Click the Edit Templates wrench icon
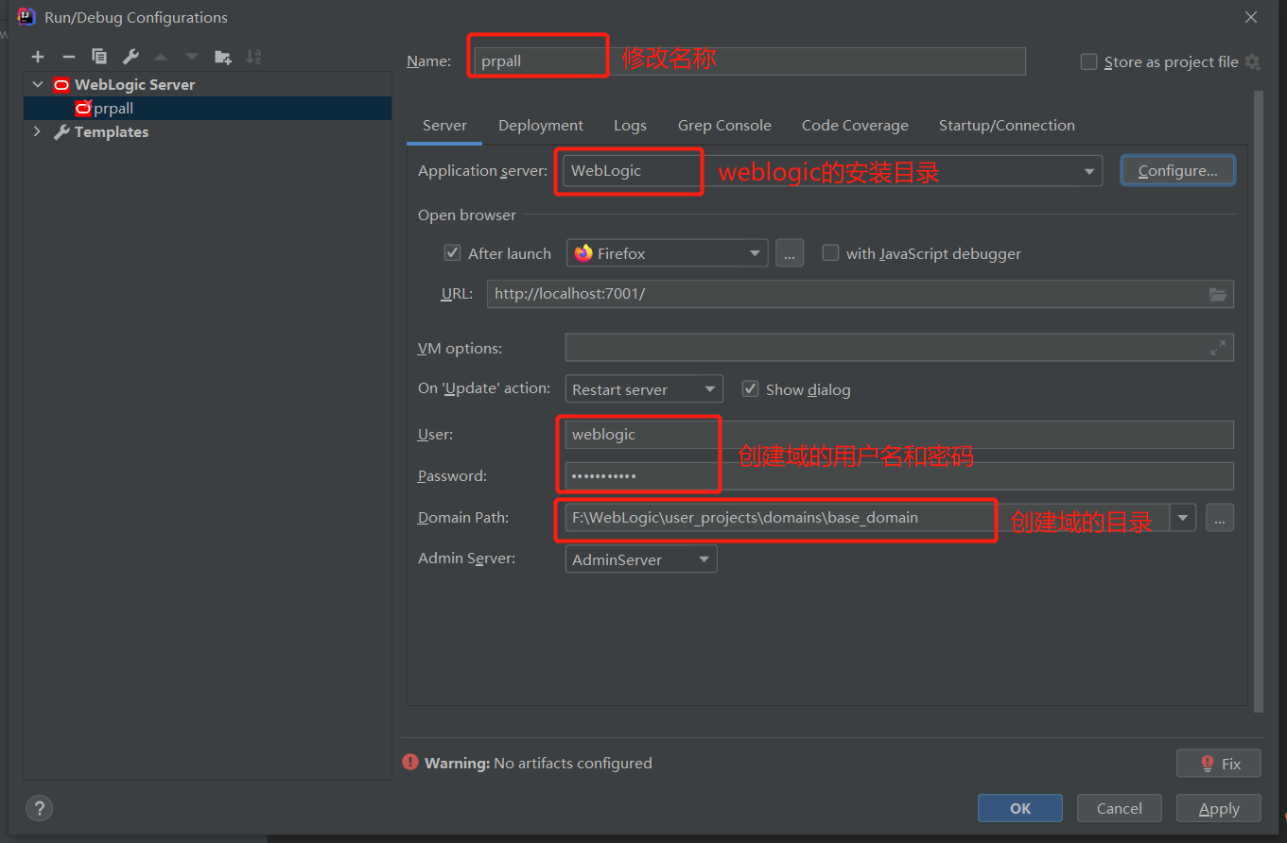The height and width of the screenshot is (843, 1287). coord(130,57)
